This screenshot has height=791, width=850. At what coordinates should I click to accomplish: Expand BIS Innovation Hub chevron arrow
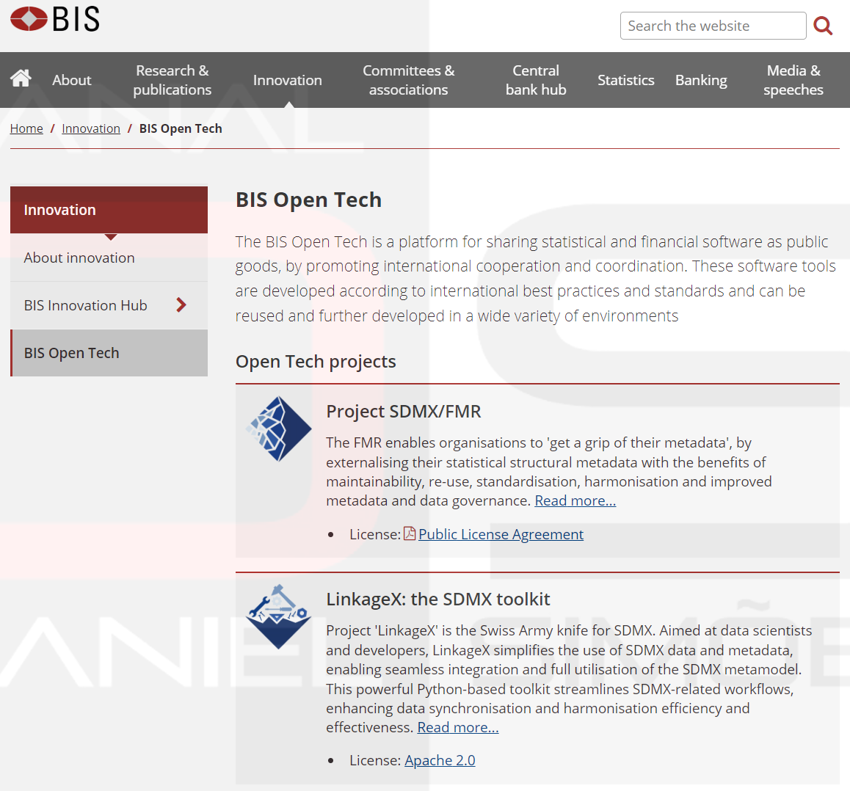point(181,305)
